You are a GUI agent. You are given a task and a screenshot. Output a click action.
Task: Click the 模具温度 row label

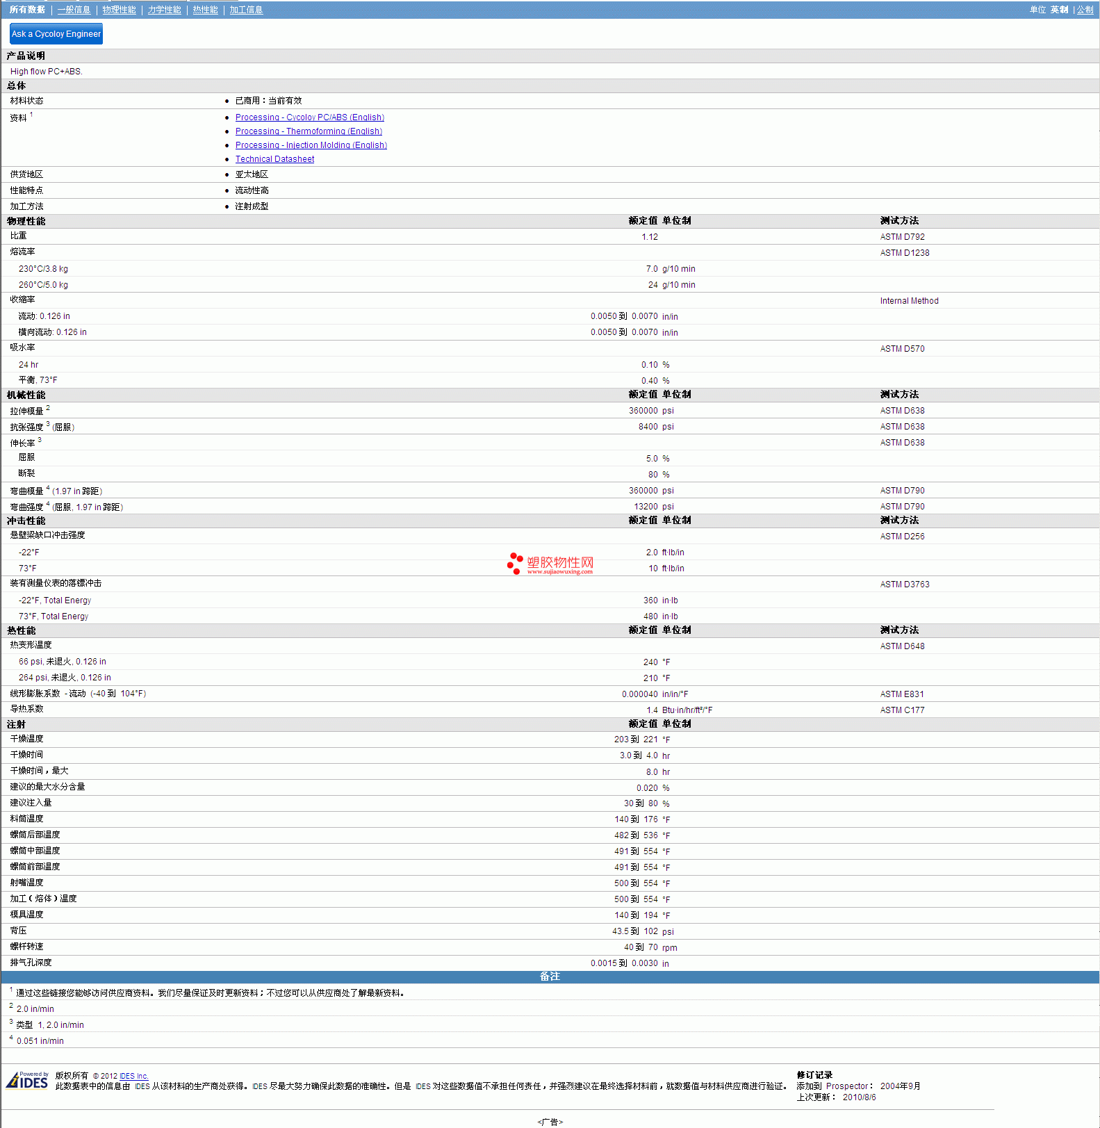(x=26, y=915)
